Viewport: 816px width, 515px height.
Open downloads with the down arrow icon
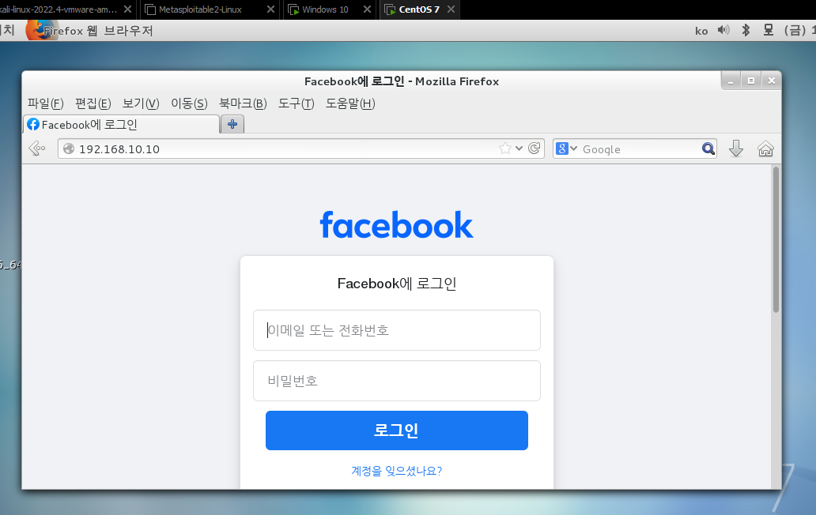pos(736,148)
